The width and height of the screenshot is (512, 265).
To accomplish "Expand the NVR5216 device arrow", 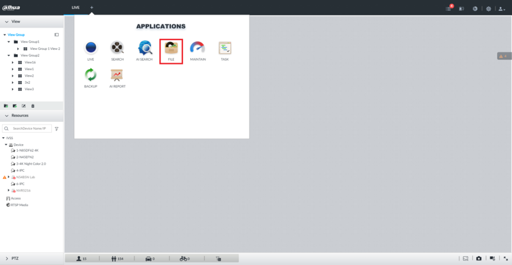I will (9, 190).
